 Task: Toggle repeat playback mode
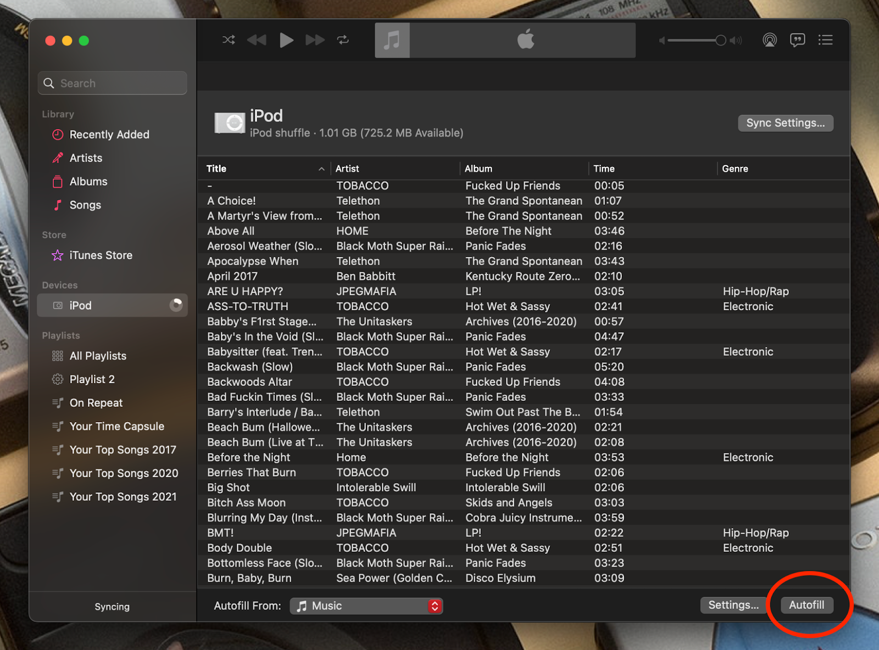(x=343, y=40)
